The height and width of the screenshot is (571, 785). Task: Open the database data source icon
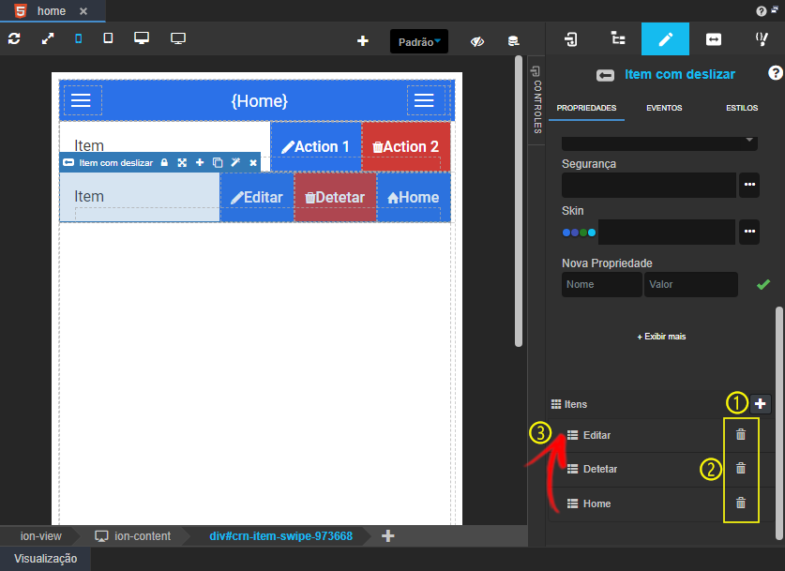click(x=513, y=41)
